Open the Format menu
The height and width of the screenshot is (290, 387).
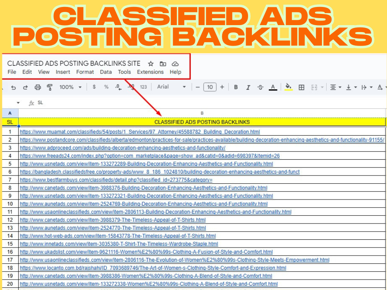pyautogui.click(x=85, y=72)
